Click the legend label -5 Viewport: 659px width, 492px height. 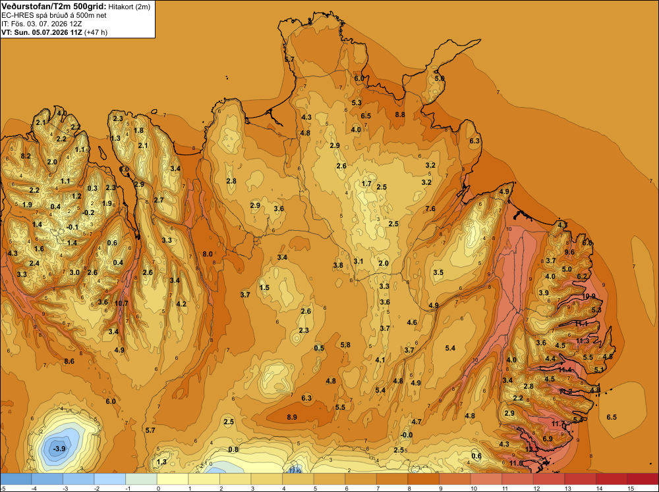[x=3, y=488]
